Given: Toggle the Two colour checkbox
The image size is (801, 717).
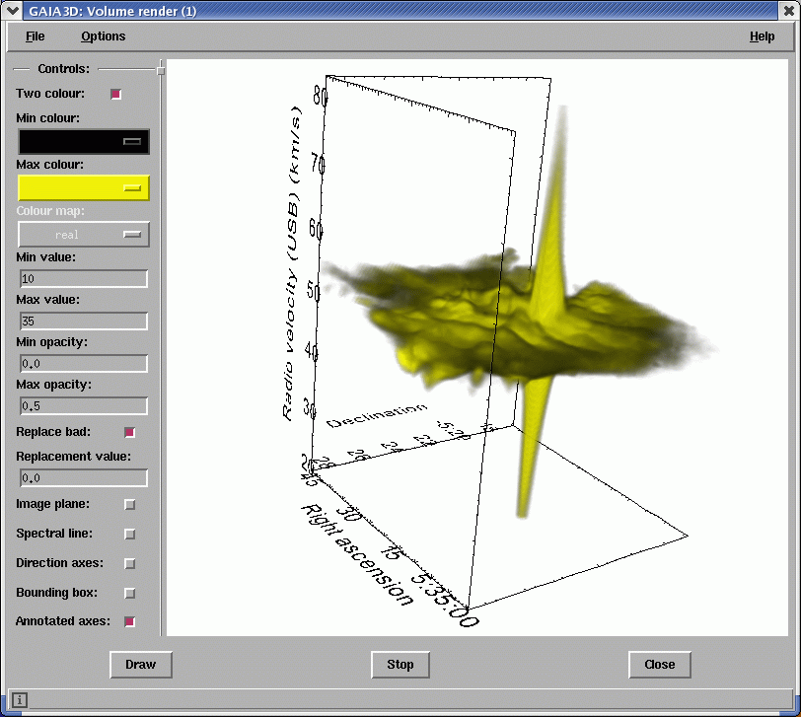Looking at the screenshot, I should click(116, 94).
